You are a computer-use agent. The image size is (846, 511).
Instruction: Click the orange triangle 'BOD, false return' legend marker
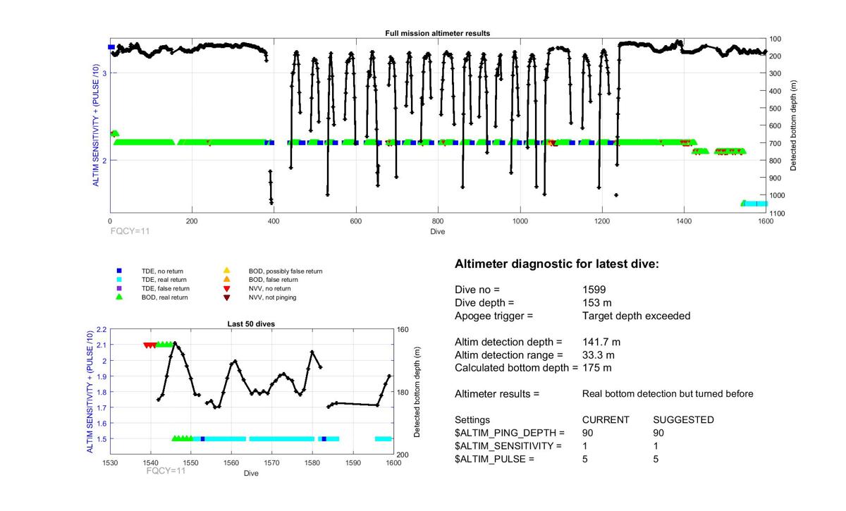(226, 279)
